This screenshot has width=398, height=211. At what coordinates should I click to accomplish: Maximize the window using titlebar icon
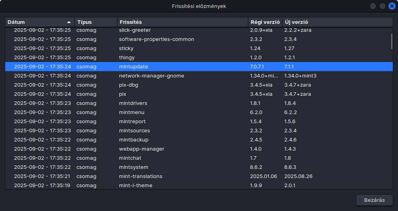coord(382,6)
